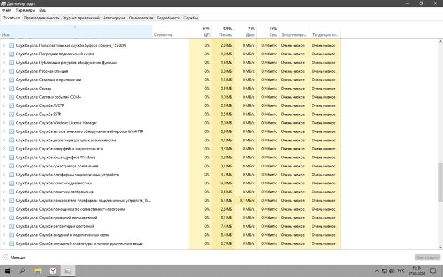The image size is (443, 277).
Task: Click icon beside 'Сведения о приложении'
Action: tap(11, 80)
